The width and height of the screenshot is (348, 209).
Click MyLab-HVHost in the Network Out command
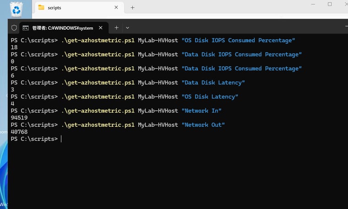(158, 125)
